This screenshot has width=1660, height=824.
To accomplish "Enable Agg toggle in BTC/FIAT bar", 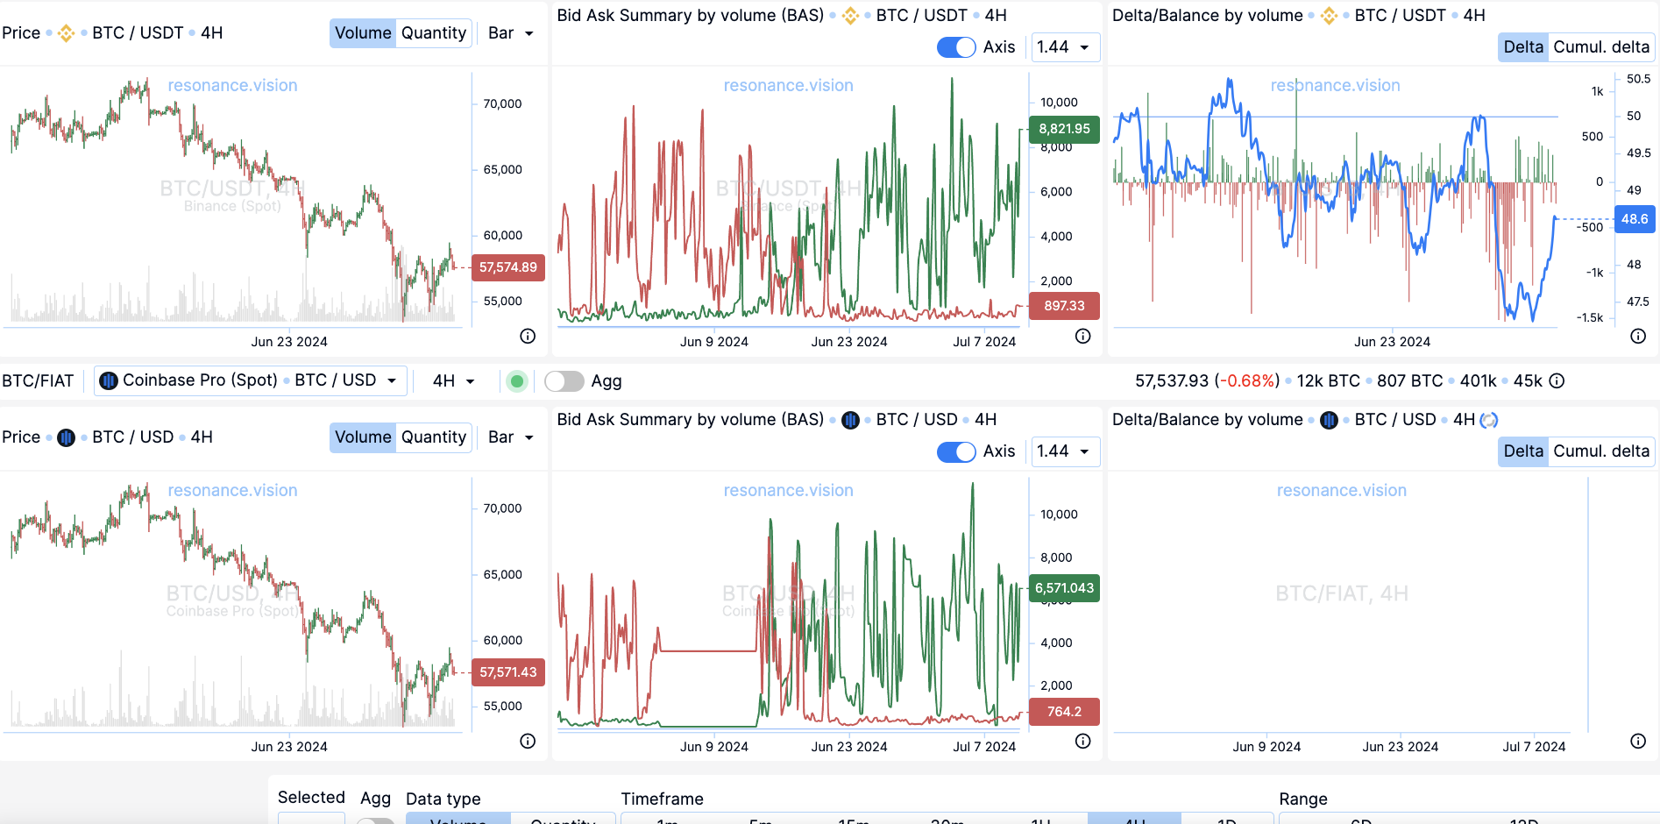I will click(x=564, y=381).
